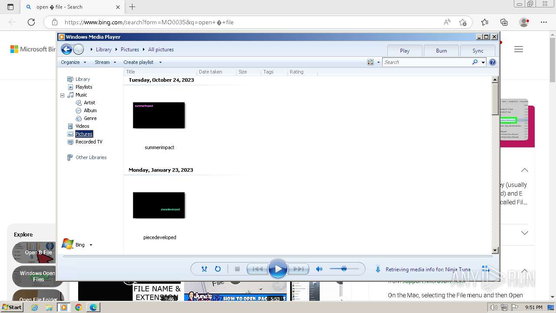556x313 pixels.
Task: Switch to Now Playing mode
Action: point(486,269)
